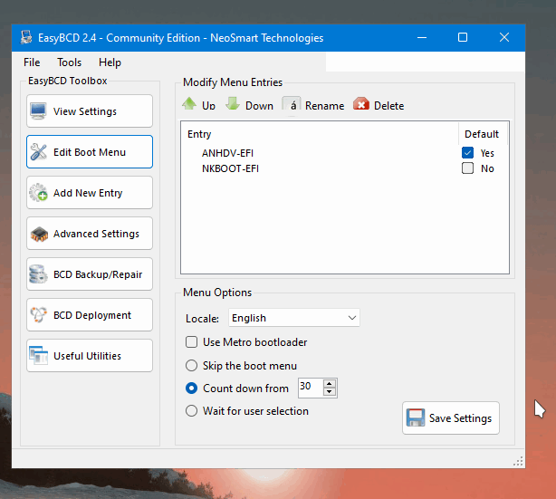The width and height of the screenshot is (556, 499).
Task: Open the Tools menu
Action: (70, 62)
